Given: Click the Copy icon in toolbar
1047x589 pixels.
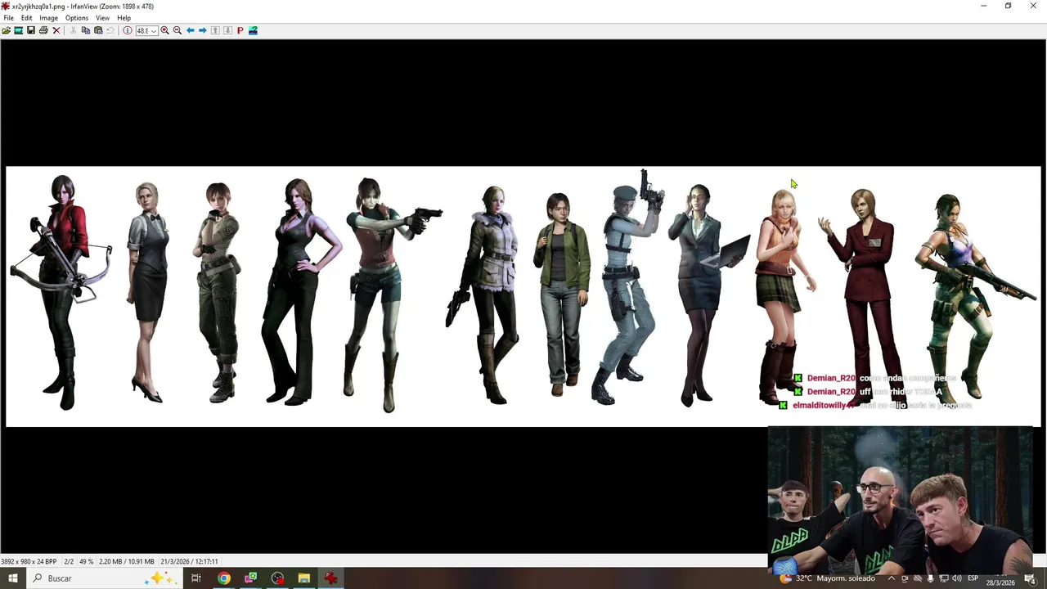Looking at the screenshot, I should coord(86,30).
